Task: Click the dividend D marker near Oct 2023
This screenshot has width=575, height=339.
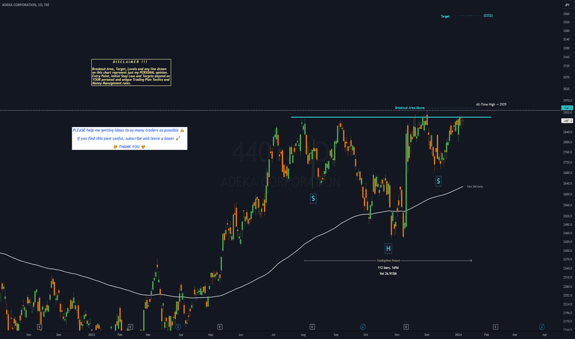Action: coord(363,327)
